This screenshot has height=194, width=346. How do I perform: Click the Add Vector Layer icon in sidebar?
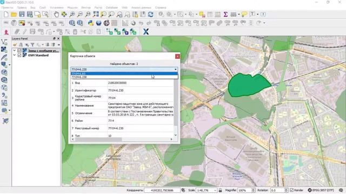(4, 42)
